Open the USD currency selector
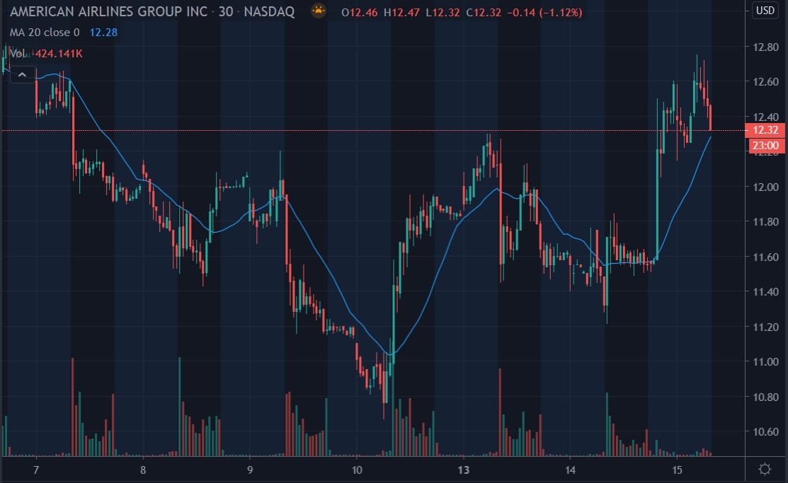The image size is (788, 483). (x=765, y=10)
